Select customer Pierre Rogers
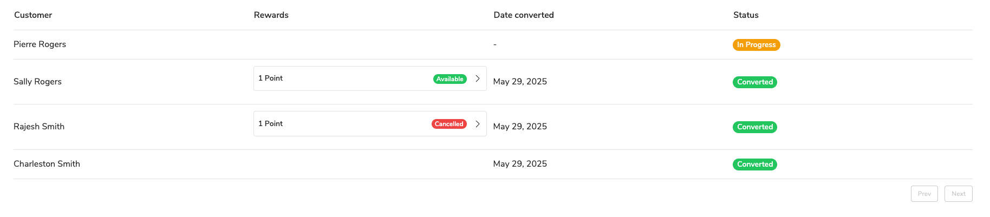This screenshot has height=217, width=990. (x=40, y=44)
